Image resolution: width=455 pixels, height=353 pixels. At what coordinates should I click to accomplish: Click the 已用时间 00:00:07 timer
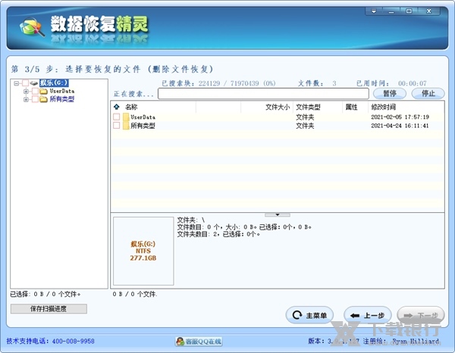pyautogui.click(x=392, y=83)
